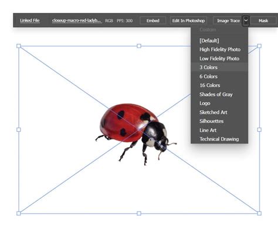The width and height of the screenshot is (278, 232).
Task: Click the Embed button
Action: (x=153, y=21)
